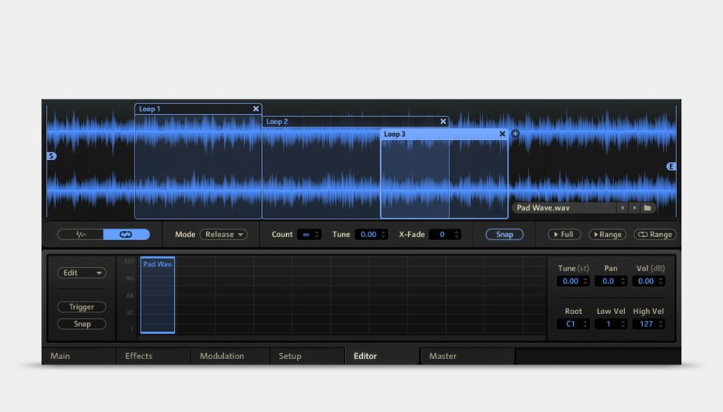723x412 pixels.
Task: Open the Release mode dropdown
Action: (x=223, y=235)
